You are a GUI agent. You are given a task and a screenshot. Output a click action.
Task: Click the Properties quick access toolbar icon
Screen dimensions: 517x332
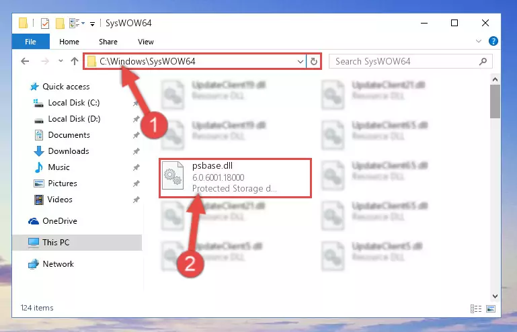click(x=45, y=24)
